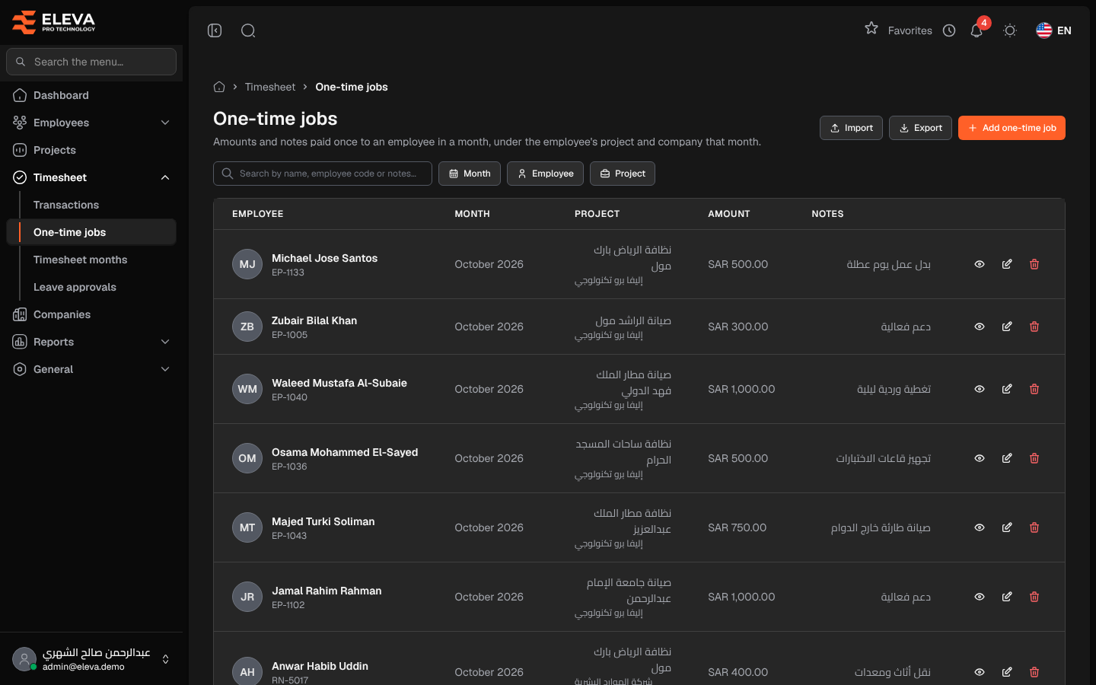Click the Favorites star icon
This screenshot has width=1096, height=685.
(x=871, y=28)
